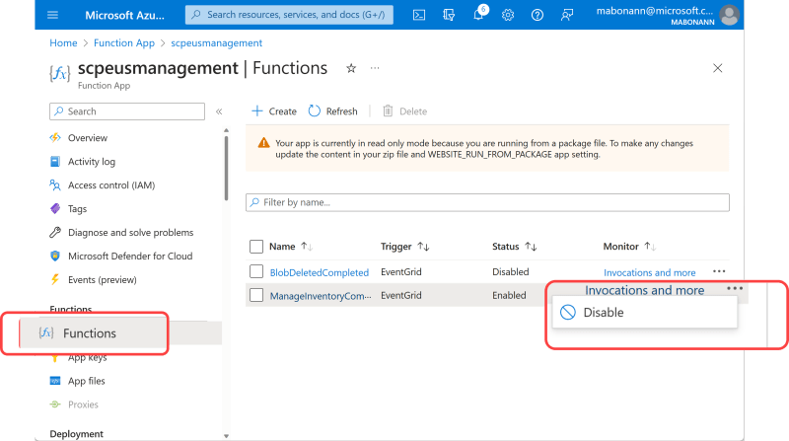Open the account avatar for MABONANN
This screenshot has width=789, height=441.
point(729,15)
